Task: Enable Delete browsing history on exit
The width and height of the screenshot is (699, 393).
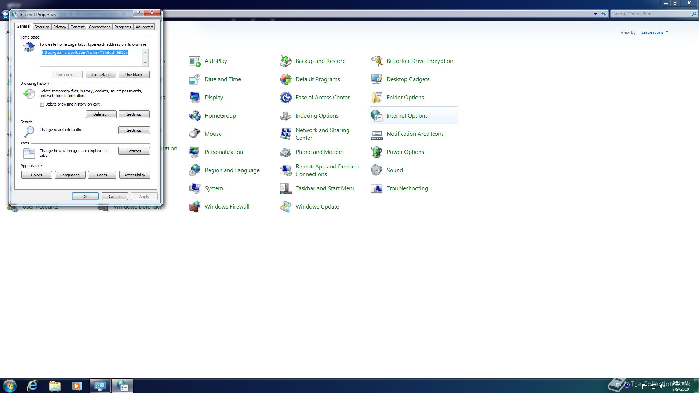Action: pyautogui.click(x=42, y=104)
